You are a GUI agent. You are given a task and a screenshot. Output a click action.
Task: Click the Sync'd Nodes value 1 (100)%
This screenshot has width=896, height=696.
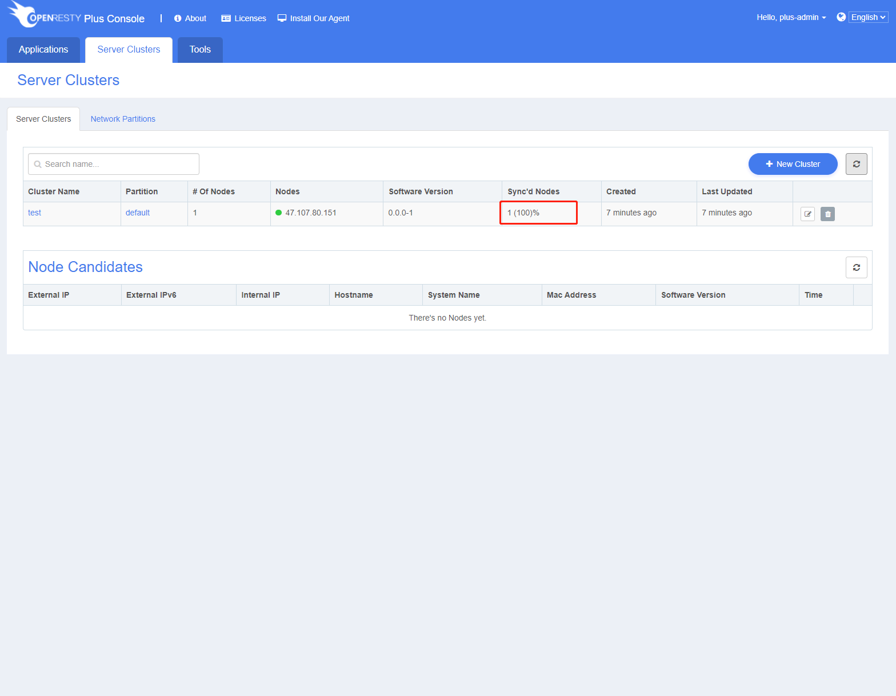523,213
